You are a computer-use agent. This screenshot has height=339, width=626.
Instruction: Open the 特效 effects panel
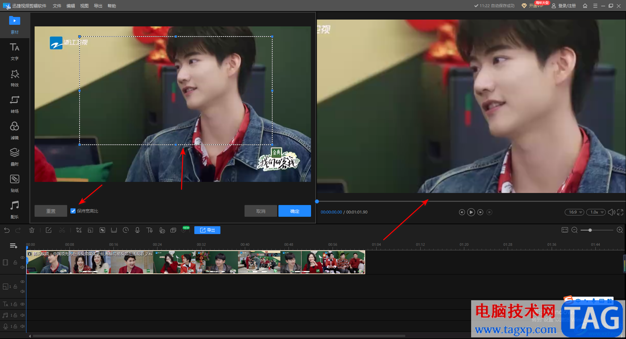coord(15,78)
